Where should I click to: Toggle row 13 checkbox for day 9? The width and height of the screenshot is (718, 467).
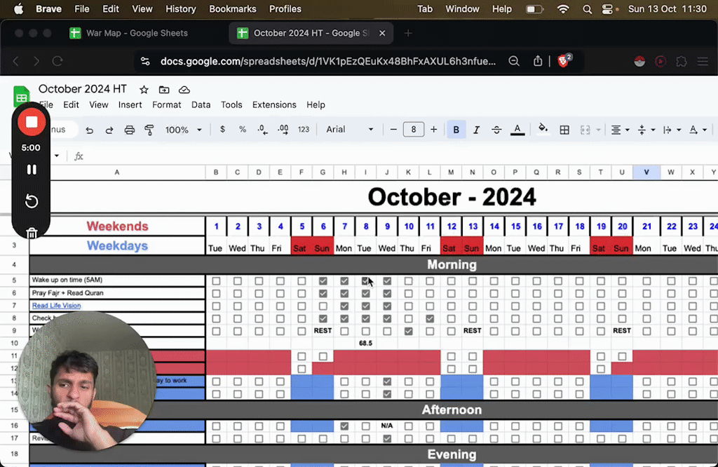387,381
